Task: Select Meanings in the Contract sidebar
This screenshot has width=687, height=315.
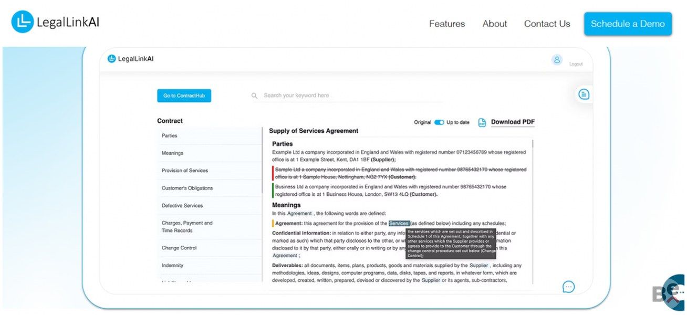Action: [210, 153]
